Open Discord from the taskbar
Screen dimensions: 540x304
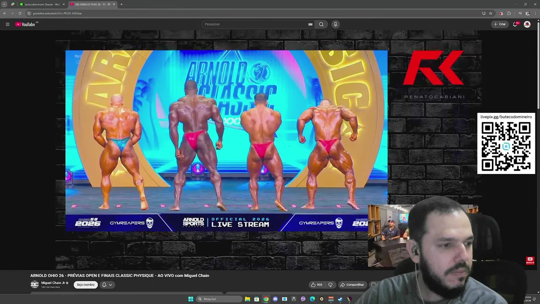coord(275,299)
